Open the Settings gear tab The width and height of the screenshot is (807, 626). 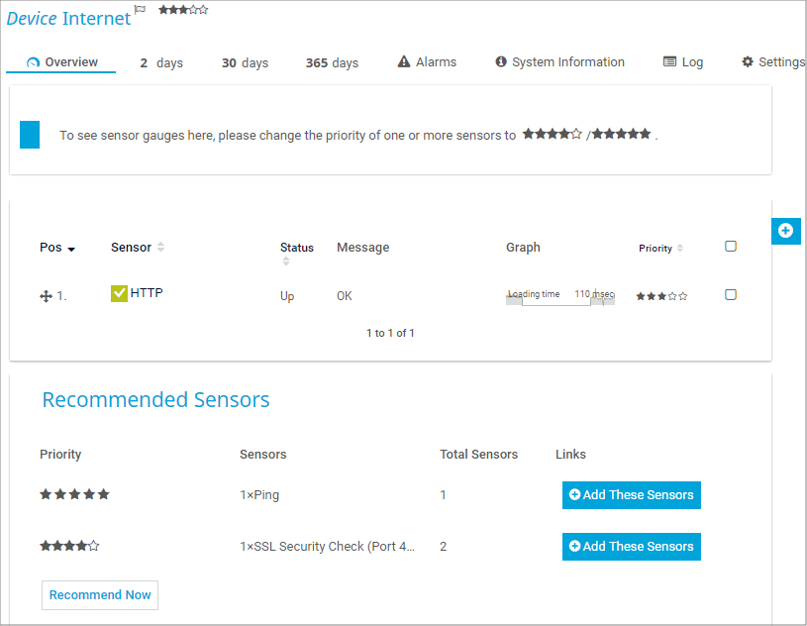[773, 62]
